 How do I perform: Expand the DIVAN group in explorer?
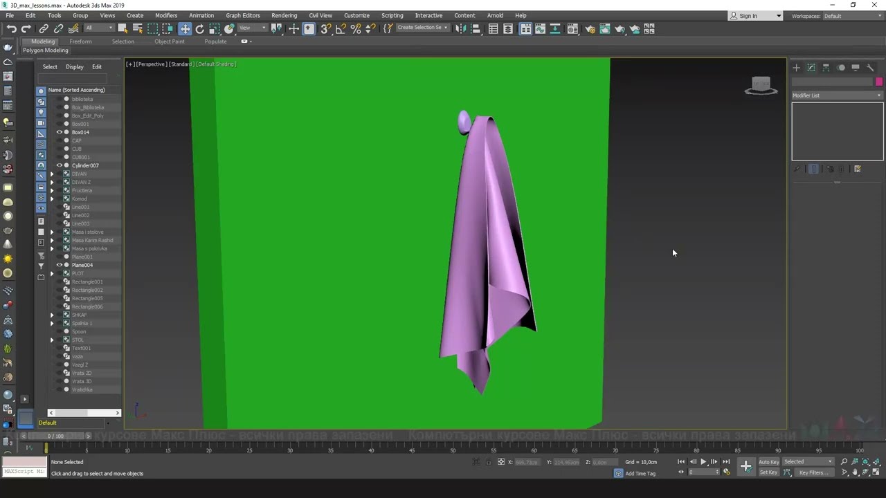(52, 174)
